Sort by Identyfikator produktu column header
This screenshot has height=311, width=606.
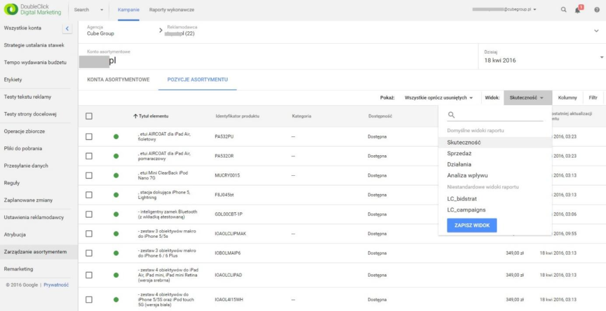pos(237,116)
